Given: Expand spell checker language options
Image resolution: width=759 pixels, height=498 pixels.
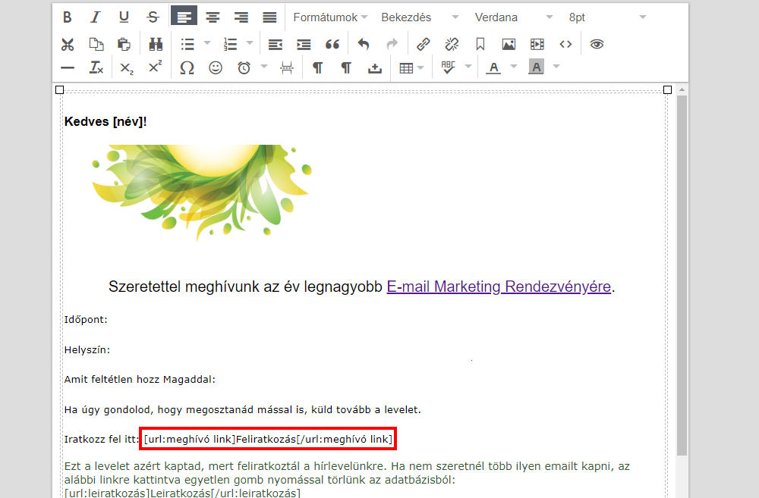Looking at the screenshot, I should click(468, 66).
